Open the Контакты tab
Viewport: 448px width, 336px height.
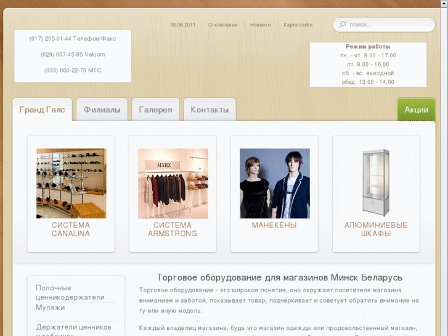[210, 110]
